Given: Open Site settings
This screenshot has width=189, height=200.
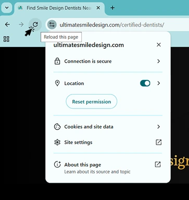Looking at the screenshot, I should click(x=108, y=142).
